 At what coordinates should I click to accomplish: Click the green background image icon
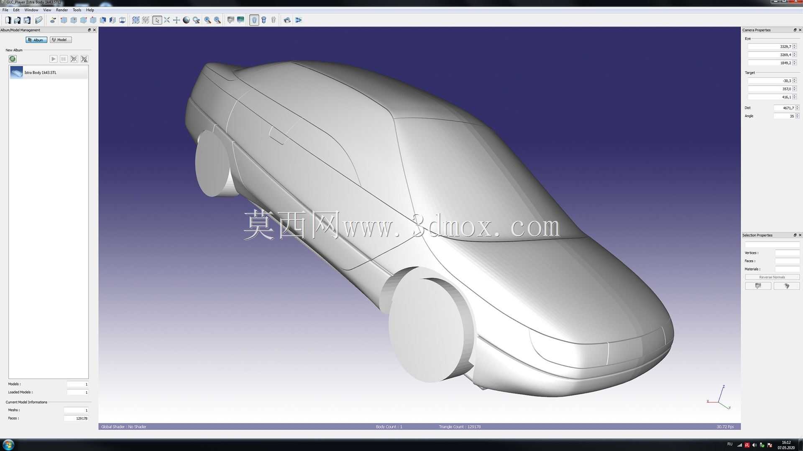pos(240,20)
